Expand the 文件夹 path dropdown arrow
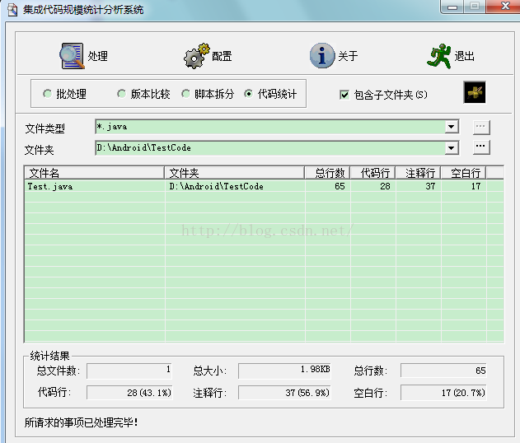The width and height of the screenshot is (520, 443). pos(452,148)
